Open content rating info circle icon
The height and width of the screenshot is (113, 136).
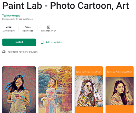55,31
